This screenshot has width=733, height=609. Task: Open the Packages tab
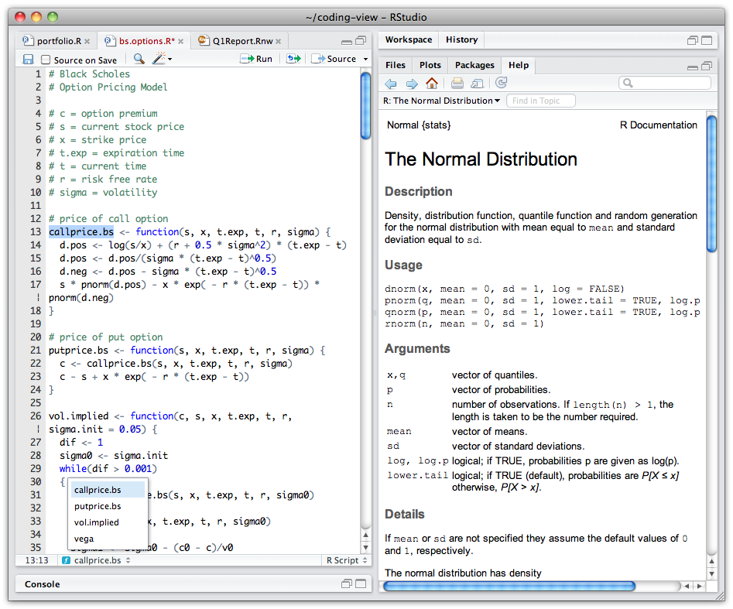coord(474,65)
